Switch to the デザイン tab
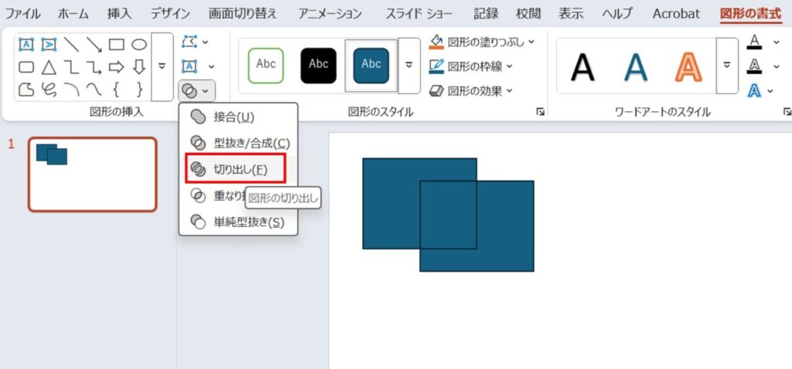The height and width of the screenshot is (369, 792). tap(170, 14)
